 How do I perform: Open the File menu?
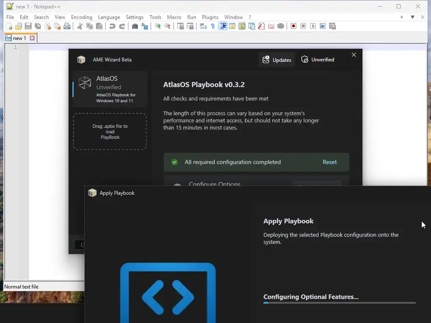coord(10,17)
